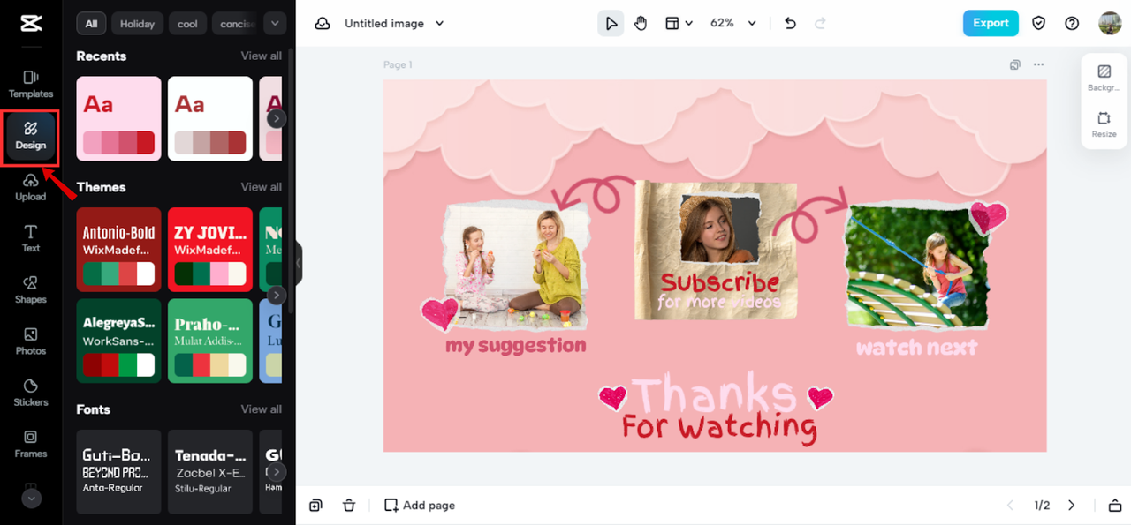Click the bottom duplicate page icon

pos(315,506)
